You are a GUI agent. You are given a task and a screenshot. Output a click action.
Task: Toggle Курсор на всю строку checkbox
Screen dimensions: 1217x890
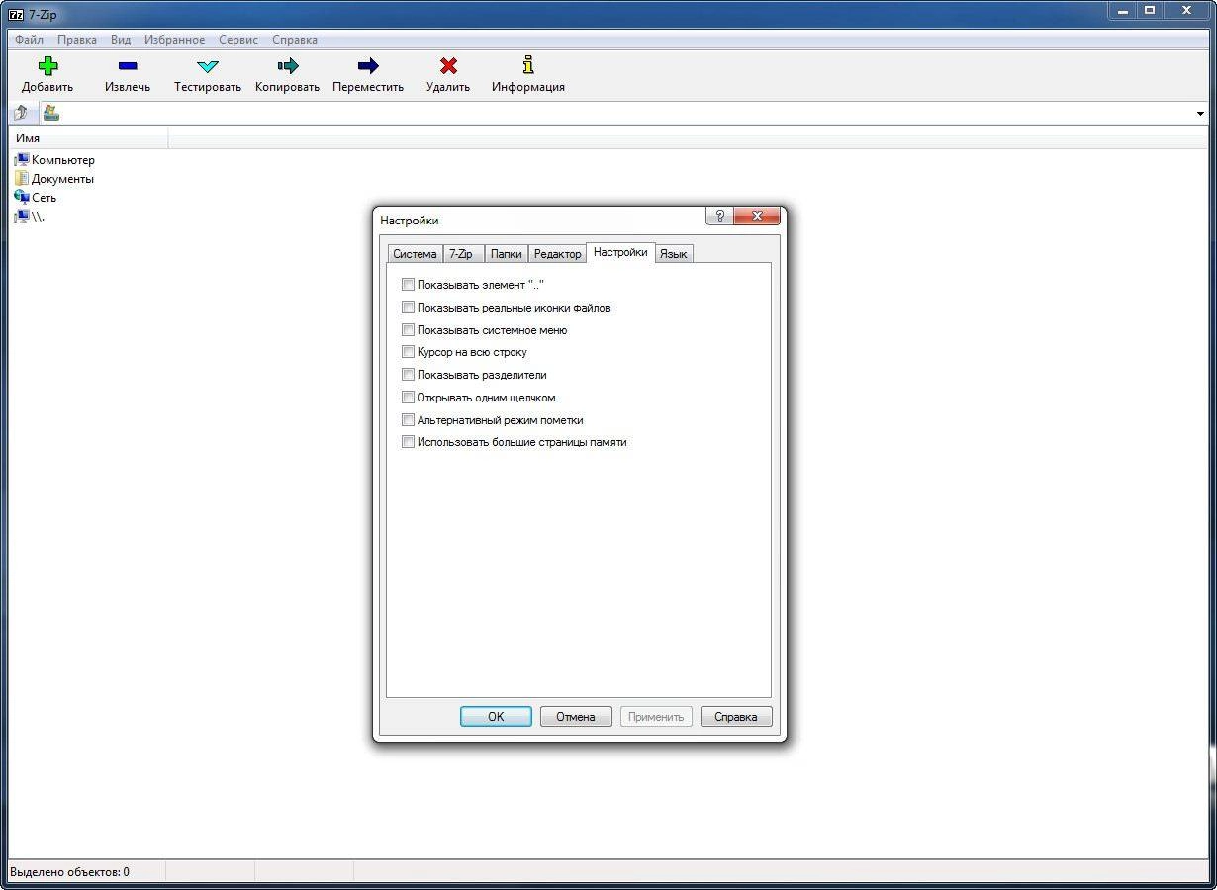pos(408,352)
